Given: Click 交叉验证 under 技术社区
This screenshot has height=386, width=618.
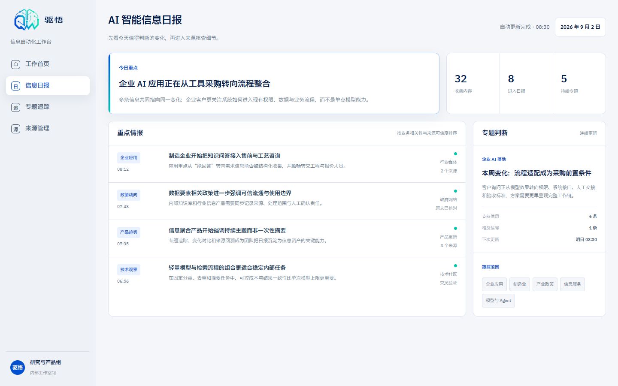Looking at the screenshot, I should [x=448, y=283].
